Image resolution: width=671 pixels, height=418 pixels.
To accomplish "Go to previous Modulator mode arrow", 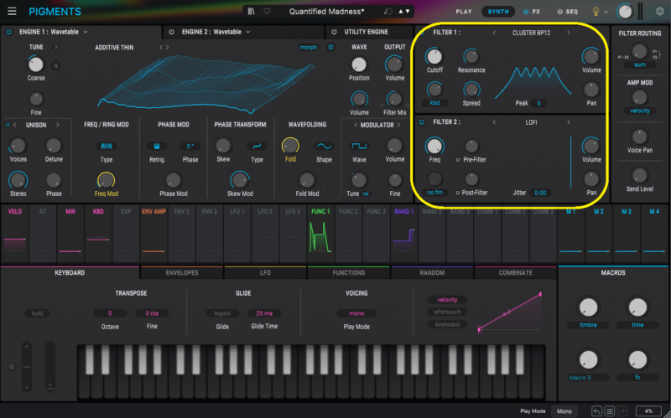I will [355, 125].
